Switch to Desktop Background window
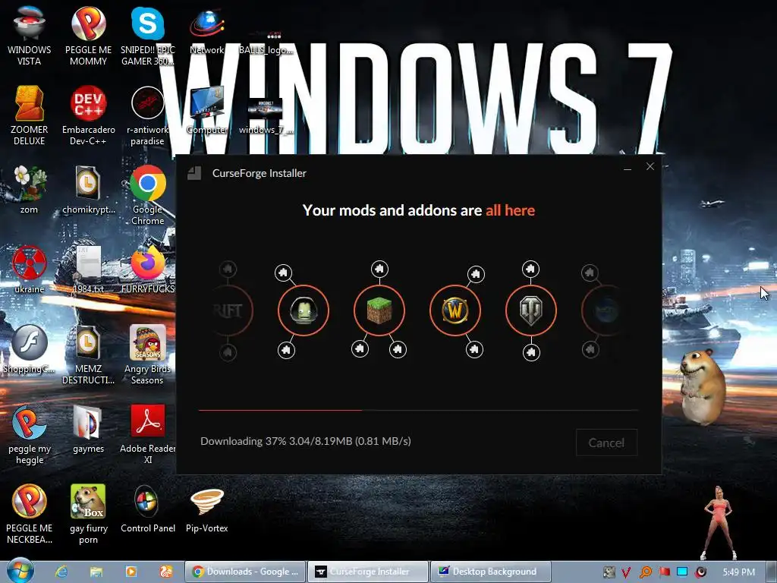 491,572
